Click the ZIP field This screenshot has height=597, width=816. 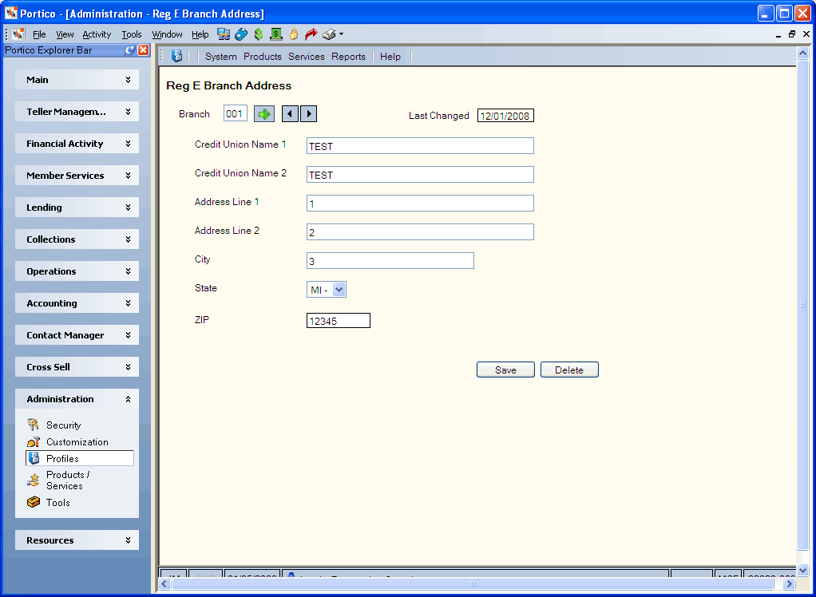point(339,321)
